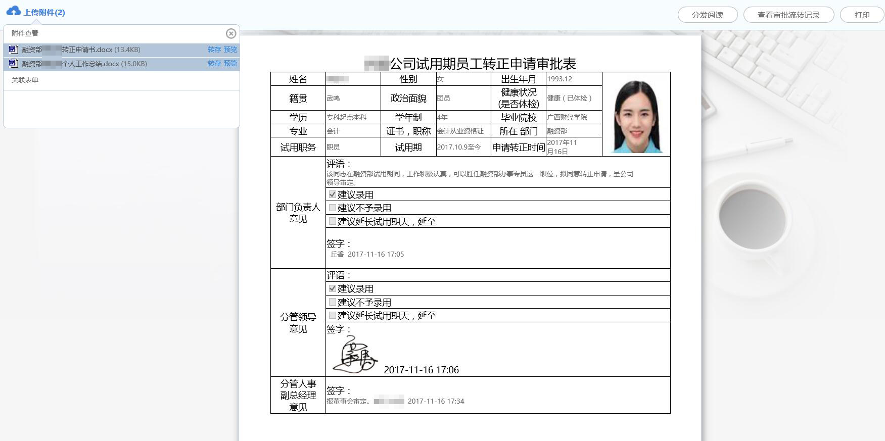Toggle 建议录用 checkbox under 分管领导意见
The height and width of the screenshot is (441, 885).
[333, 288]
